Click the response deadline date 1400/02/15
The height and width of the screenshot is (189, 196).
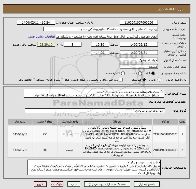point(139,44)
